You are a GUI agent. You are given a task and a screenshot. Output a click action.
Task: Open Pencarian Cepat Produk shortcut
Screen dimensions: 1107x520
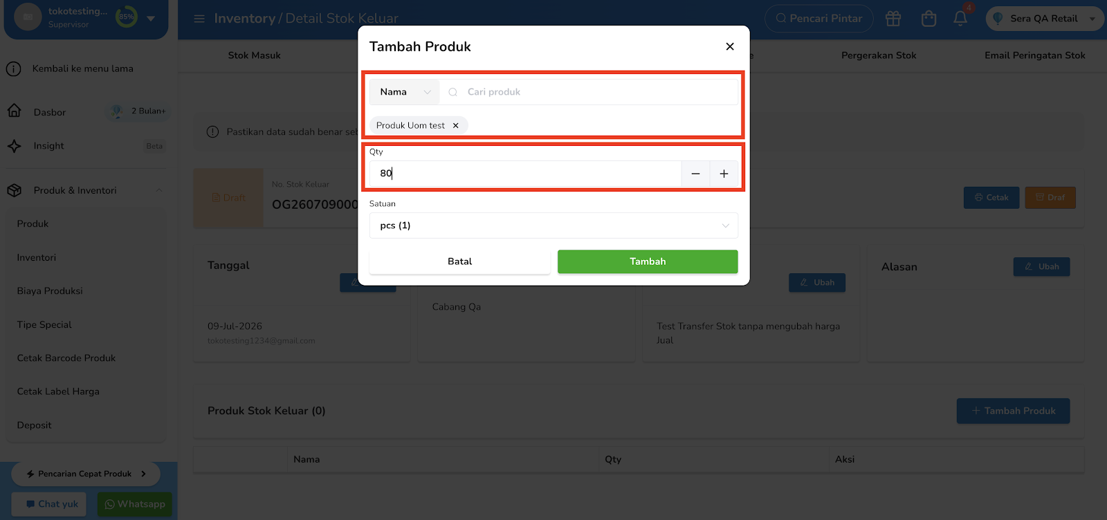(x=86, y=474)
